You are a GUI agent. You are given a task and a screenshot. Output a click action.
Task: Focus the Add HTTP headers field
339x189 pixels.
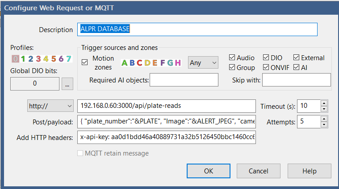[167, 138]
